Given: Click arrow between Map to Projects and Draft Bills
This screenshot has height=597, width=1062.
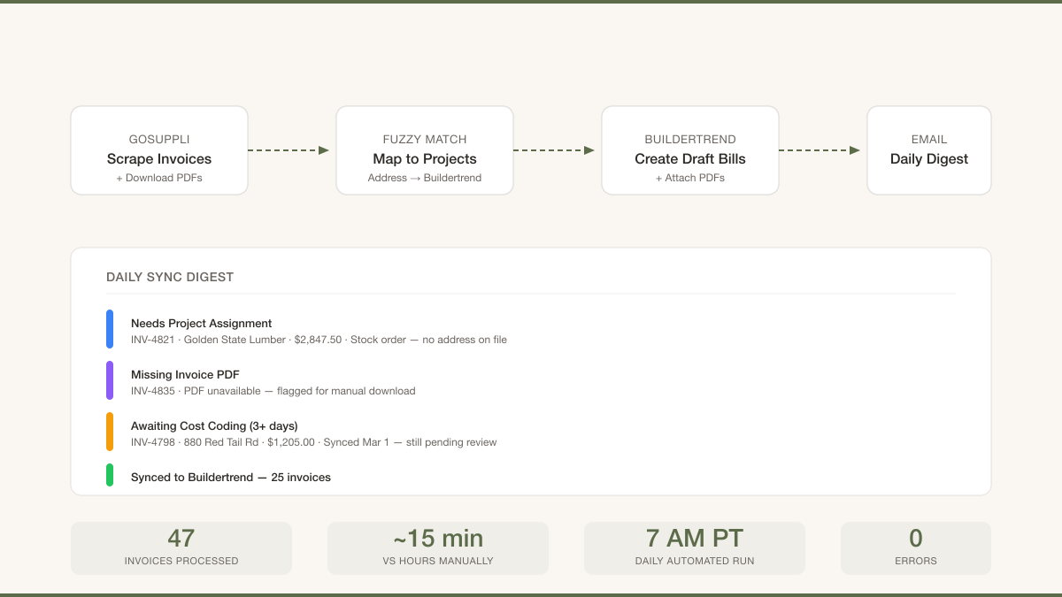Looking at the screenshot, I should tap(555, 150).
